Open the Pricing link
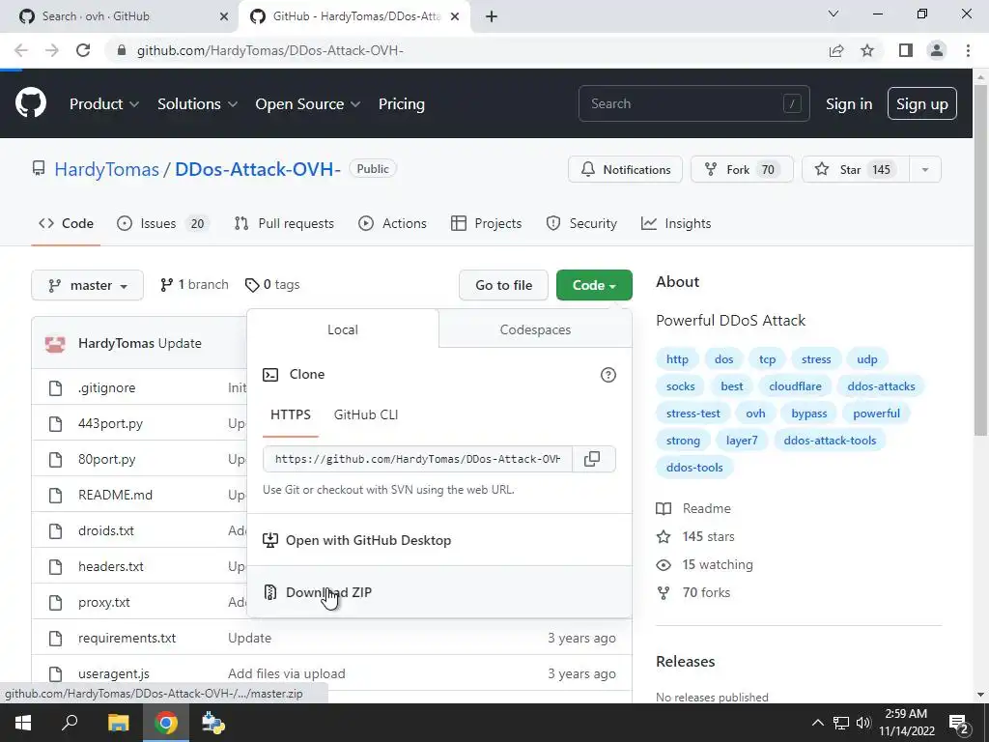The width and height of the screenshot is (989, 742). tap(401, 104)
